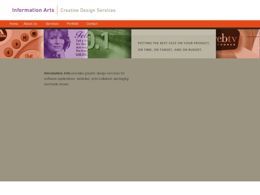Viewport: 260px width, 195px height.
Task: Click the Creative Design Services tagline
Action: point(88,10)
